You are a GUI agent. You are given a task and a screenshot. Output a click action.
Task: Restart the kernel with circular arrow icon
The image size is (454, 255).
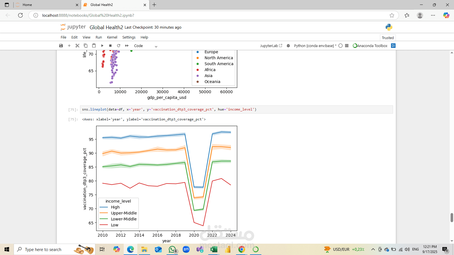pos(119,46)
